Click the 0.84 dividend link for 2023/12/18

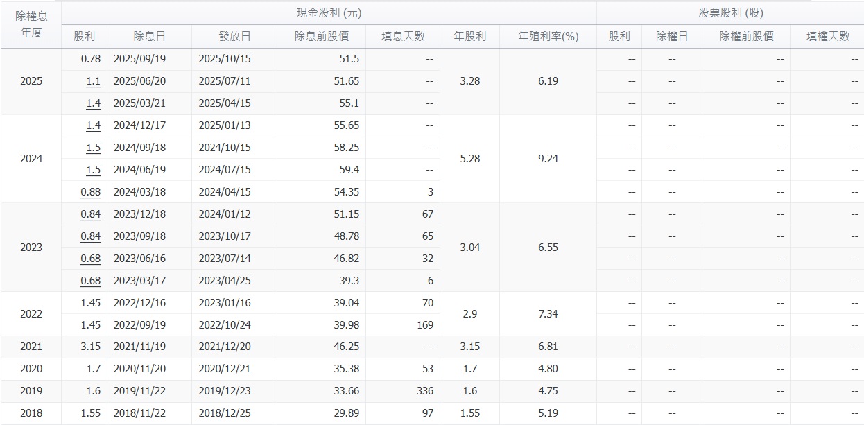pos(90,214)
